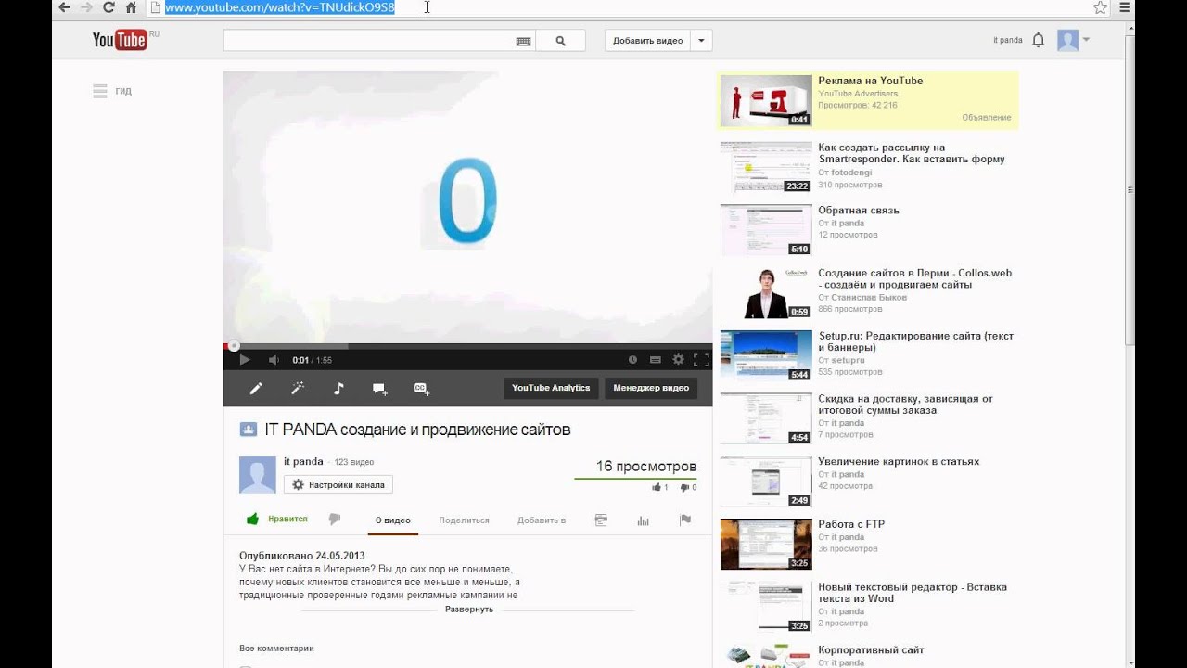
Task: Click the browser address bar URL
Action: click(280, 7)
